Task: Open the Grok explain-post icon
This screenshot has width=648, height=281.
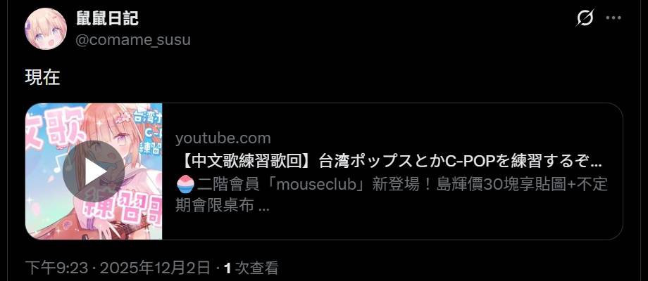Action: (x=585, y=18)
